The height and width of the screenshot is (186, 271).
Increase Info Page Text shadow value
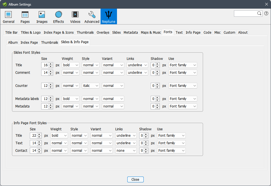pyautogui.click(x=146, y=142)
